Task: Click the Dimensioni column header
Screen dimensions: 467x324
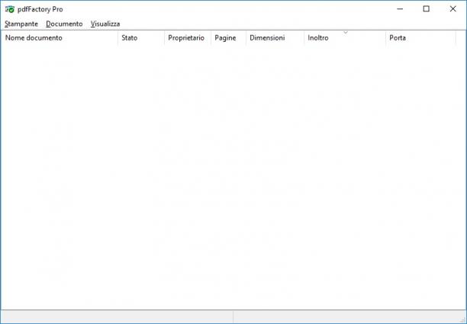Action: (x=275, y=38)
